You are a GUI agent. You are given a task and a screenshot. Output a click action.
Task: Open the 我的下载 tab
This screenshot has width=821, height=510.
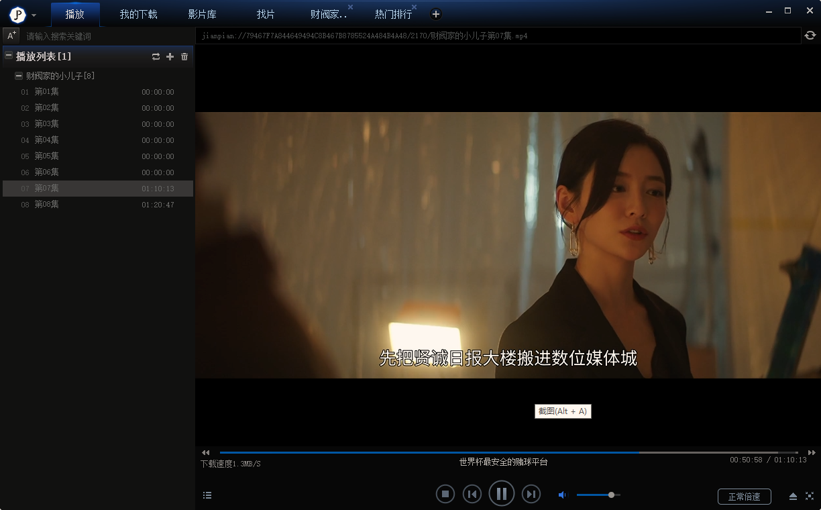(x=138, y=14)
